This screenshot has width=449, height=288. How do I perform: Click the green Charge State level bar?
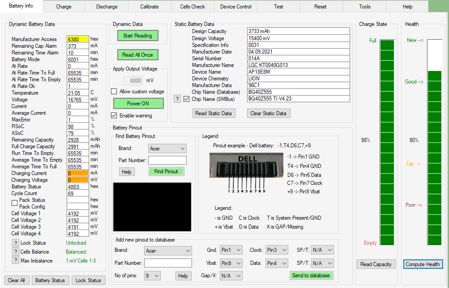click(x=387, y=143)
